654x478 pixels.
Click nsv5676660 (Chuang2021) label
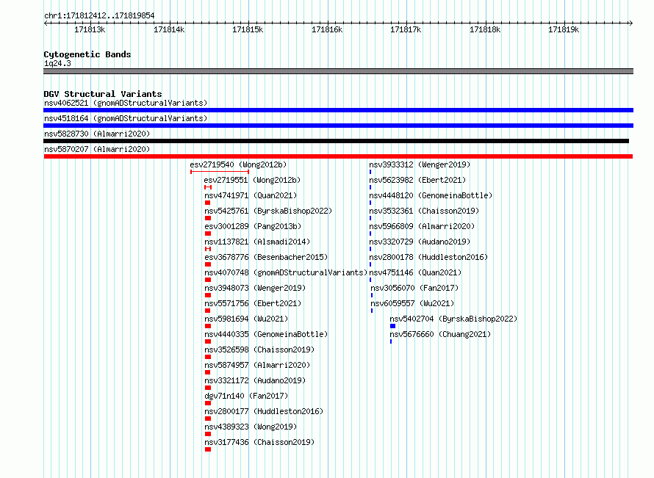[440, 334]
